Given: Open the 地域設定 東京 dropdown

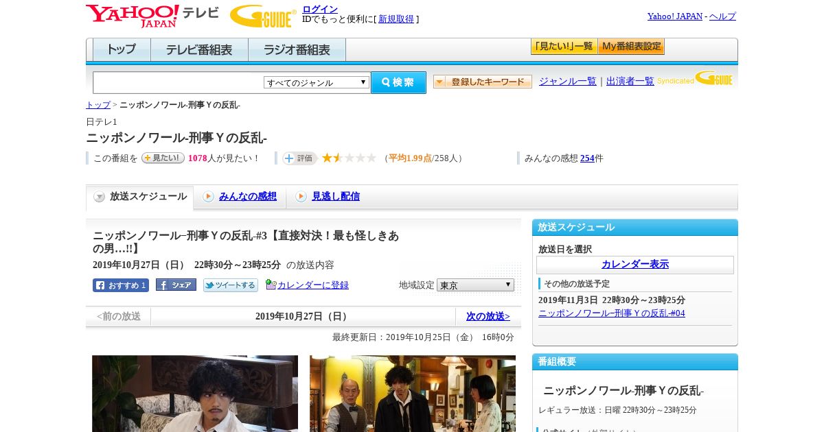Looking at the screenshot, I should [x=475, y=285].
